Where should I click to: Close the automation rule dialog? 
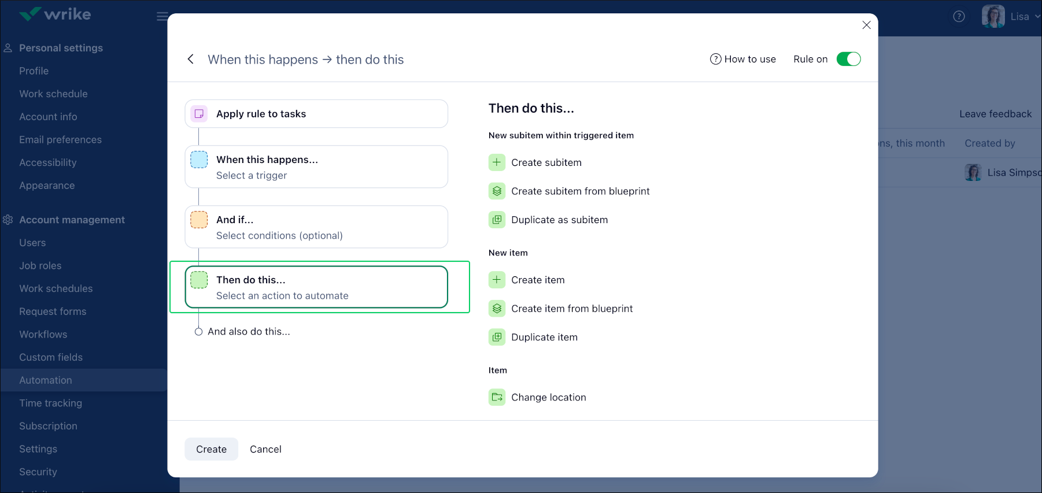tap(866, 25)
